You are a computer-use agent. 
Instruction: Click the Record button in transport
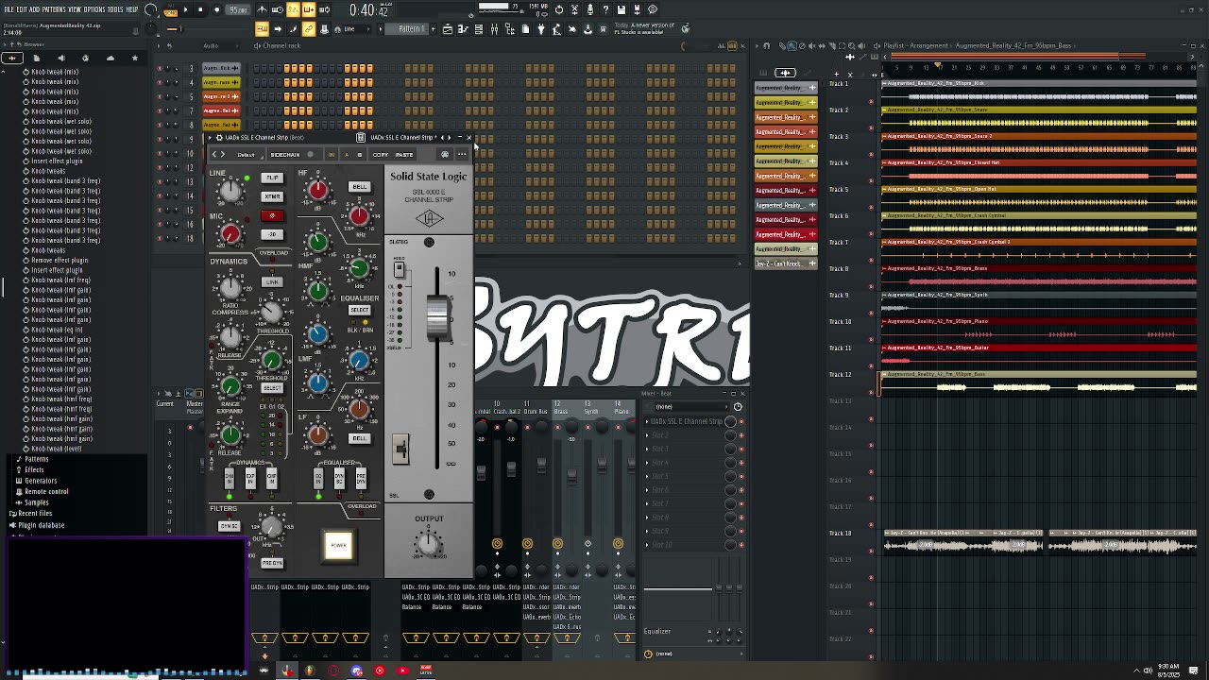point(216,9)
